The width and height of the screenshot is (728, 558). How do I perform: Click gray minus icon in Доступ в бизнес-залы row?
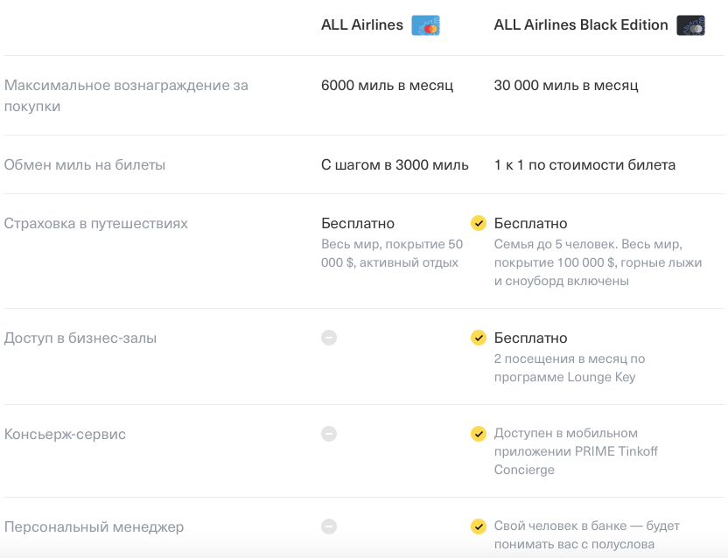(329, 338)
